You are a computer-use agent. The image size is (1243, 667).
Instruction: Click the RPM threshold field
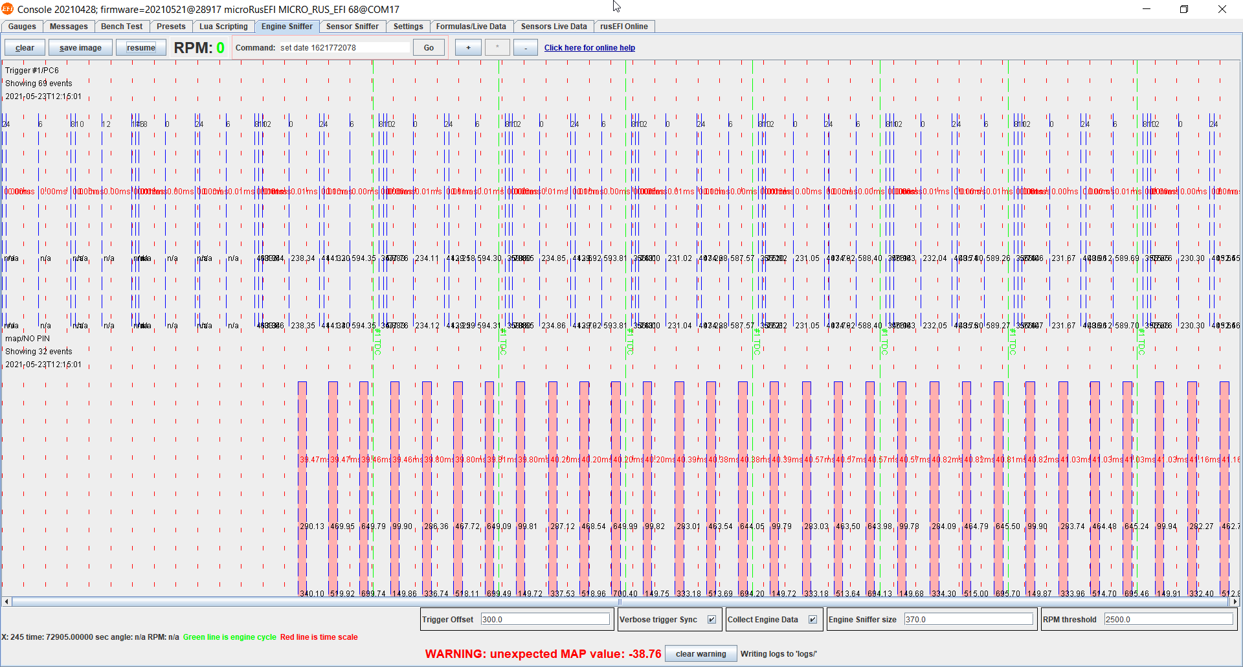click(x=1169, y=620)
